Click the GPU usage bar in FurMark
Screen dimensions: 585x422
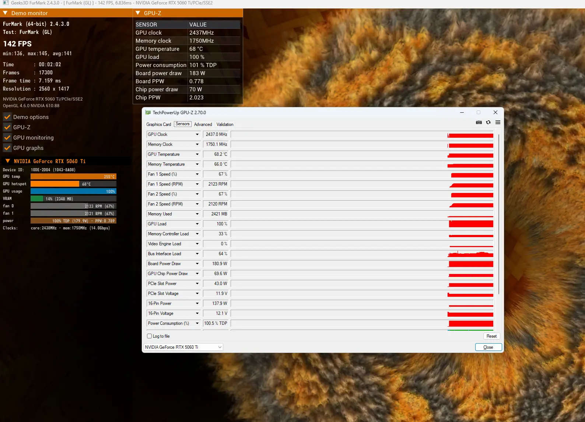[x=73, y=191]
